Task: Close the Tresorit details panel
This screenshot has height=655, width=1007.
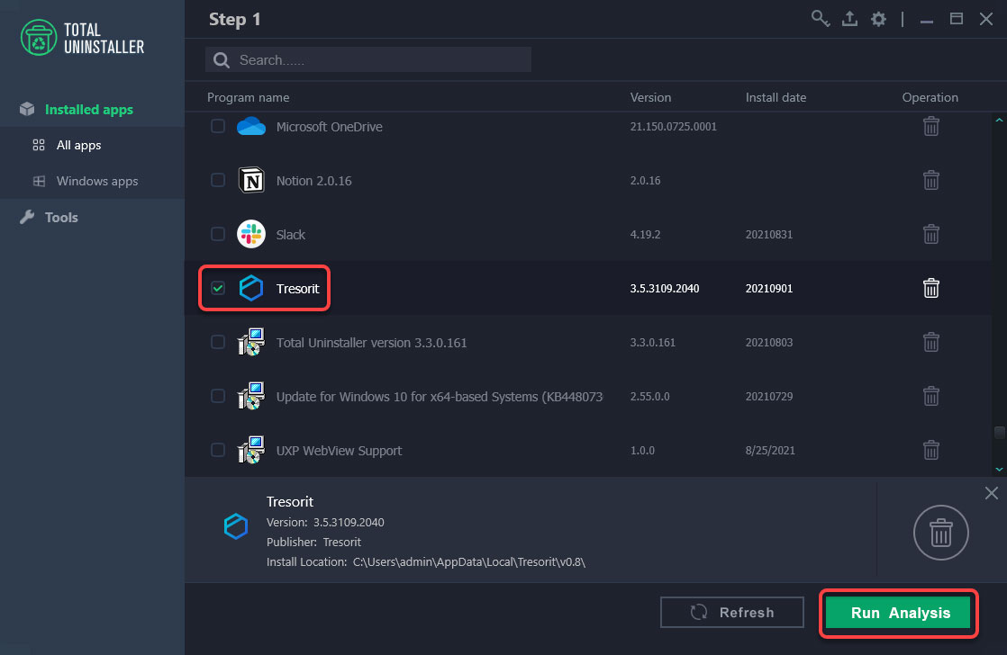Action: point(991,493)
